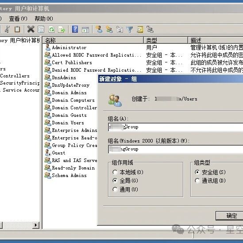This screenshot has width=243, height=243.
Task: Select the Schema Admins group icon
Action: [x=48, y=175]
